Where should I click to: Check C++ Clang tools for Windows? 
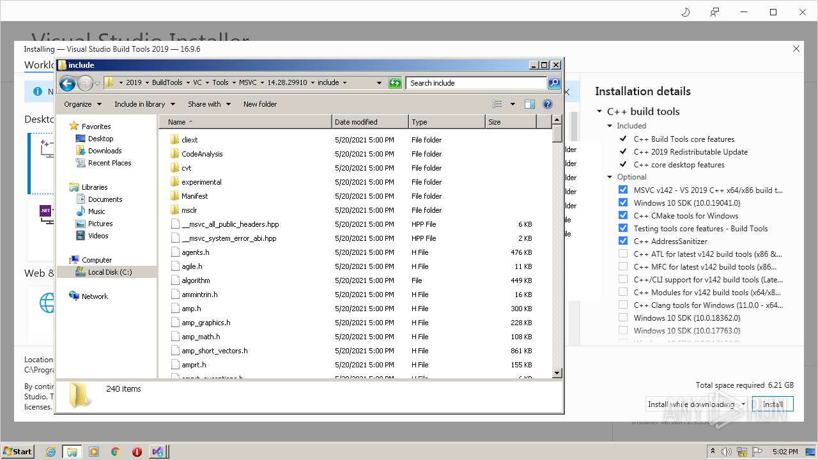[x=623, y=305]
